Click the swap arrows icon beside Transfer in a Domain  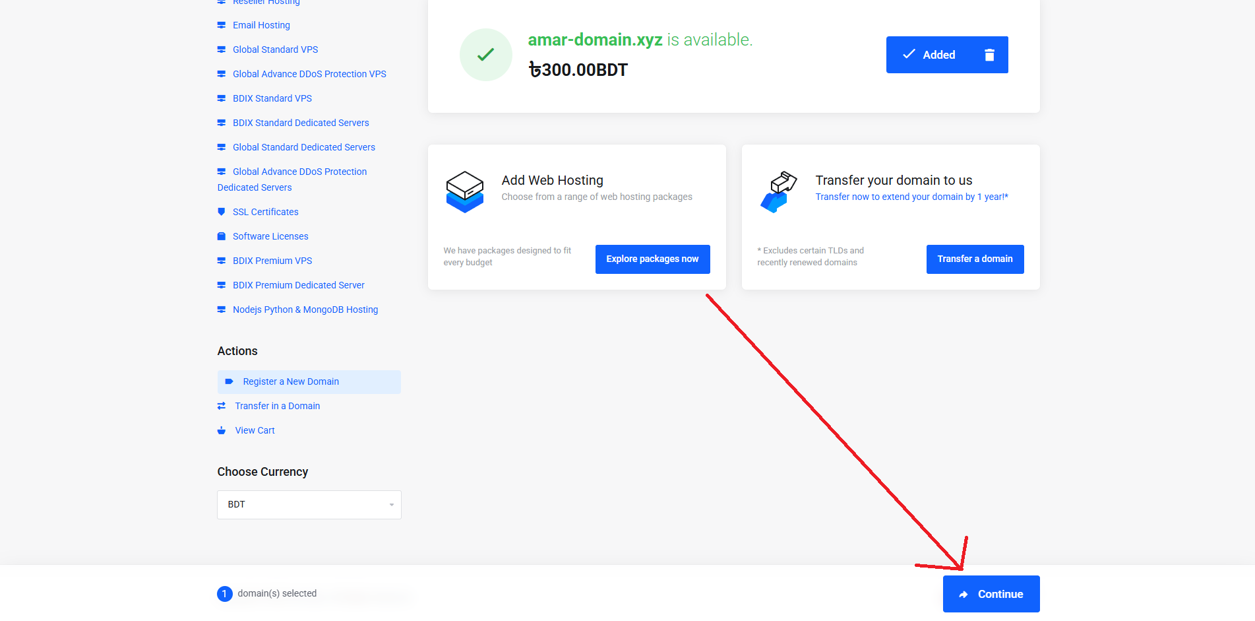(222, 406)
